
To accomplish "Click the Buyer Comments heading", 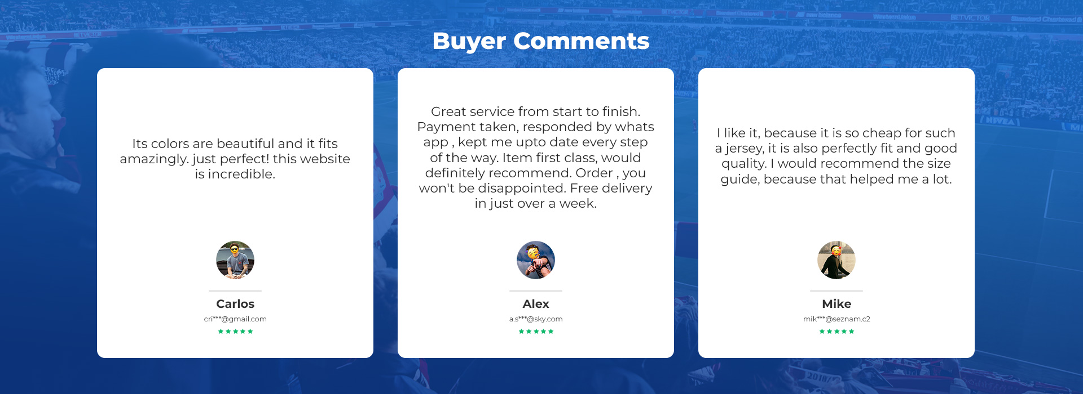I will coord(541,41).
